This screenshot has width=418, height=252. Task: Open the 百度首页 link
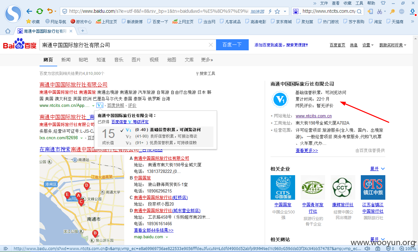337,45
